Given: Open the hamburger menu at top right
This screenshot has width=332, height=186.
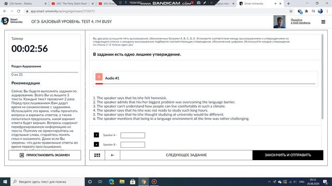Looking at the screenshot, I should [x=323, y=22].
